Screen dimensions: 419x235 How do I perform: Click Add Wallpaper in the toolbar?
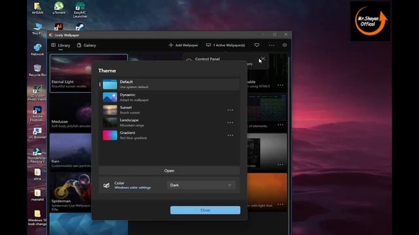tap(183, 45)
